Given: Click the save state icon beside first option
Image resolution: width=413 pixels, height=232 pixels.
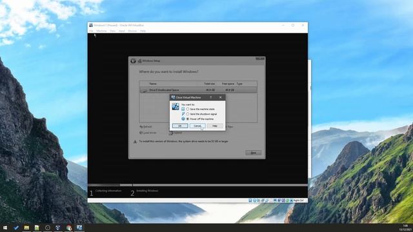Looking at the screenshot, I should 183,109.
